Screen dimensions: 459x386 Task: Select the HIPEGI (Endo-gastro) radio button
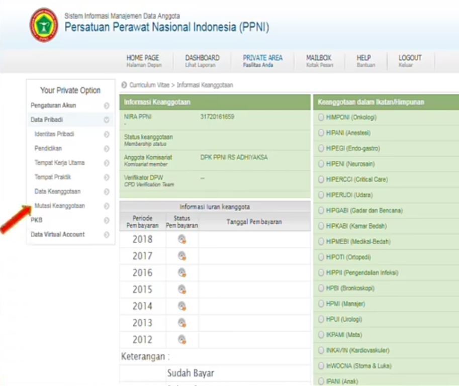[321, 148]
